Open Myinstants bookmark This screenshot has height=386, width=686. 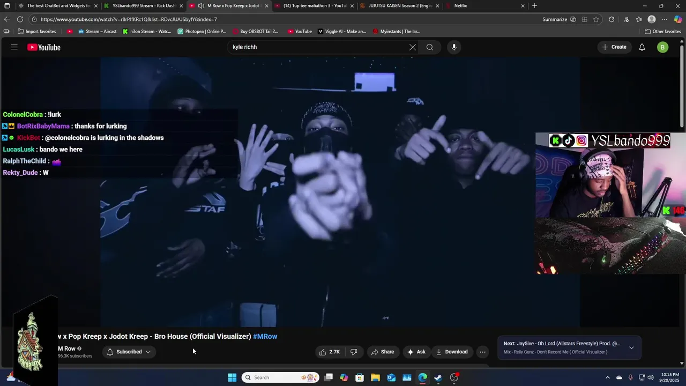397,32
